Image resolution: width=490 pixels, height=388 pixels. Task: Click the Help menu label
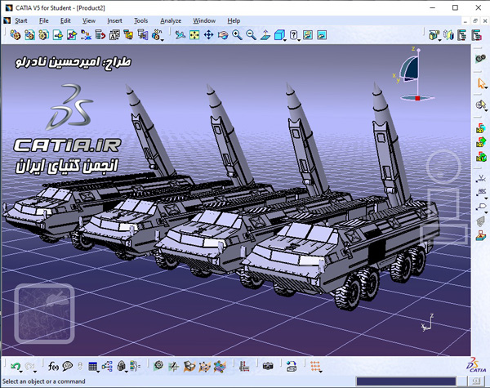234,20
